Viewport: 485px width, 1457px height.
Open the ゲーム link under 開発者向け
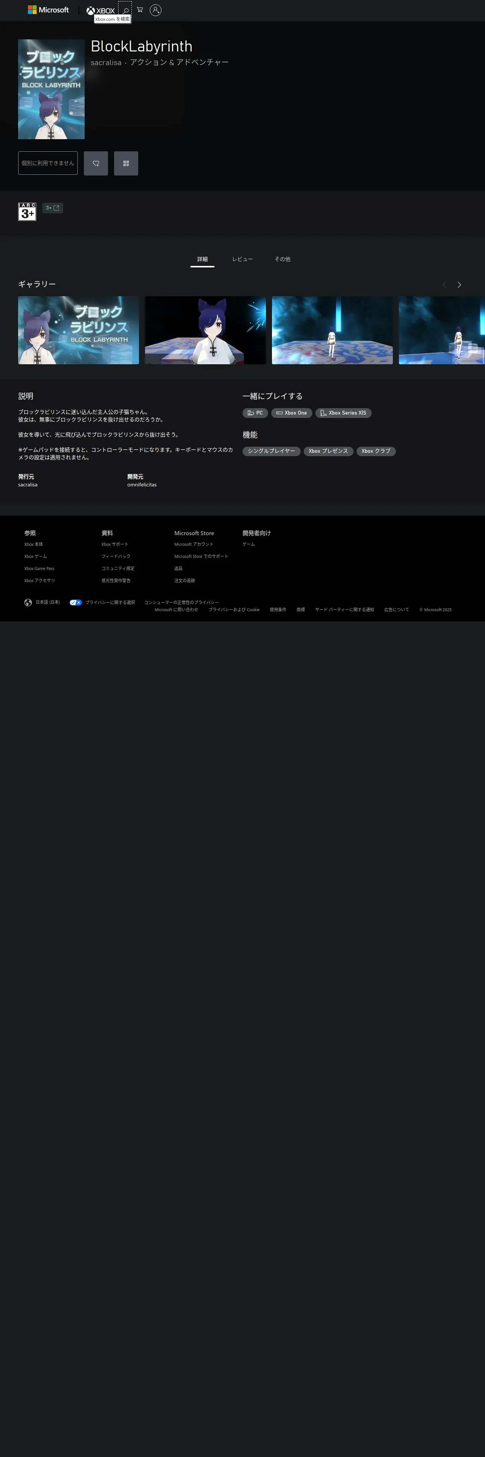[249, 544]
